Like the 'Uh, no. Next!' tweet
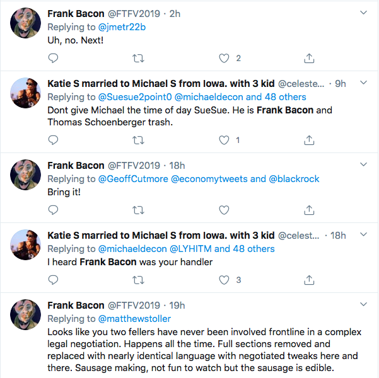The height and width of the screenshot is (378, 379). 224,58
